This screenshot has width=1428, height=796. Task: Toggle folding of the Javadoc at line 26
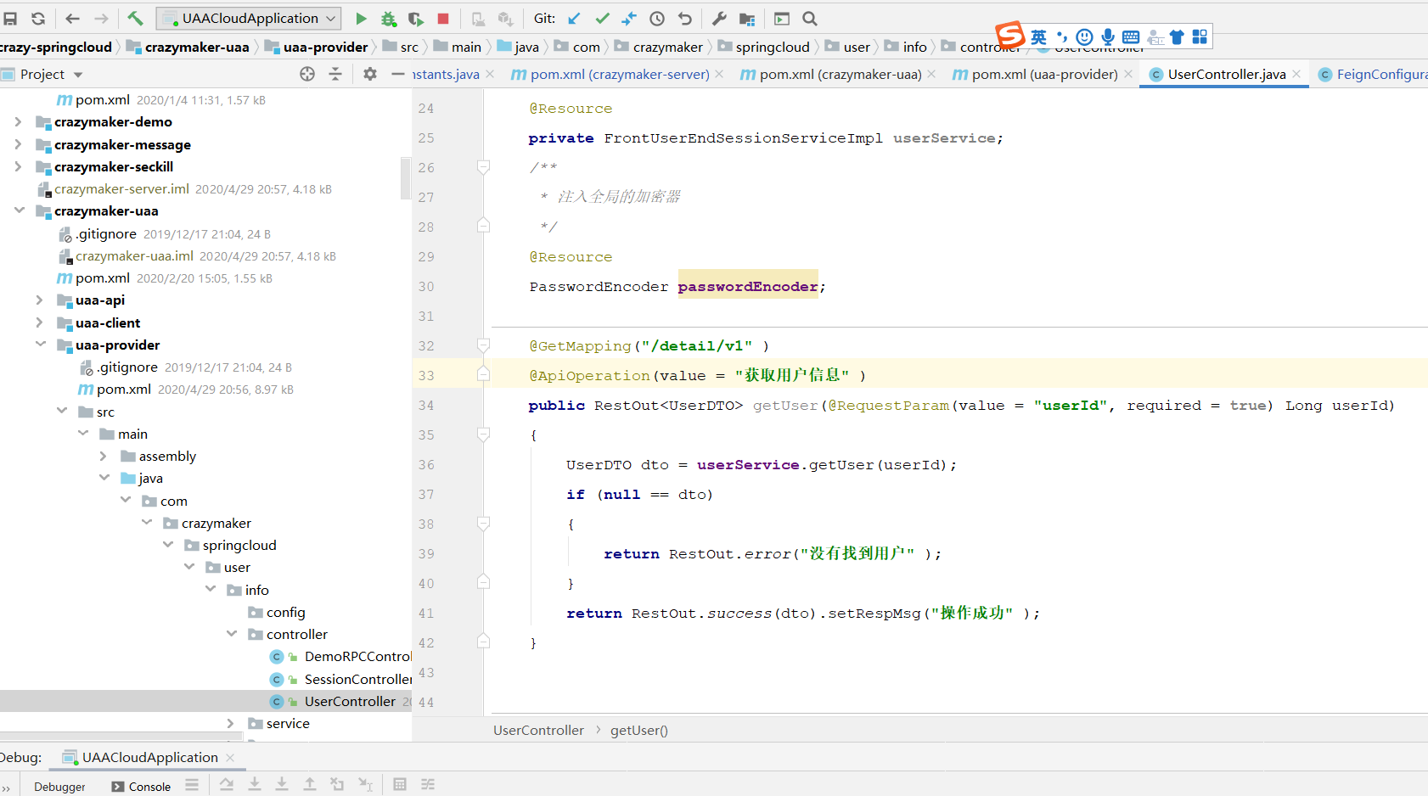(483, 167)
